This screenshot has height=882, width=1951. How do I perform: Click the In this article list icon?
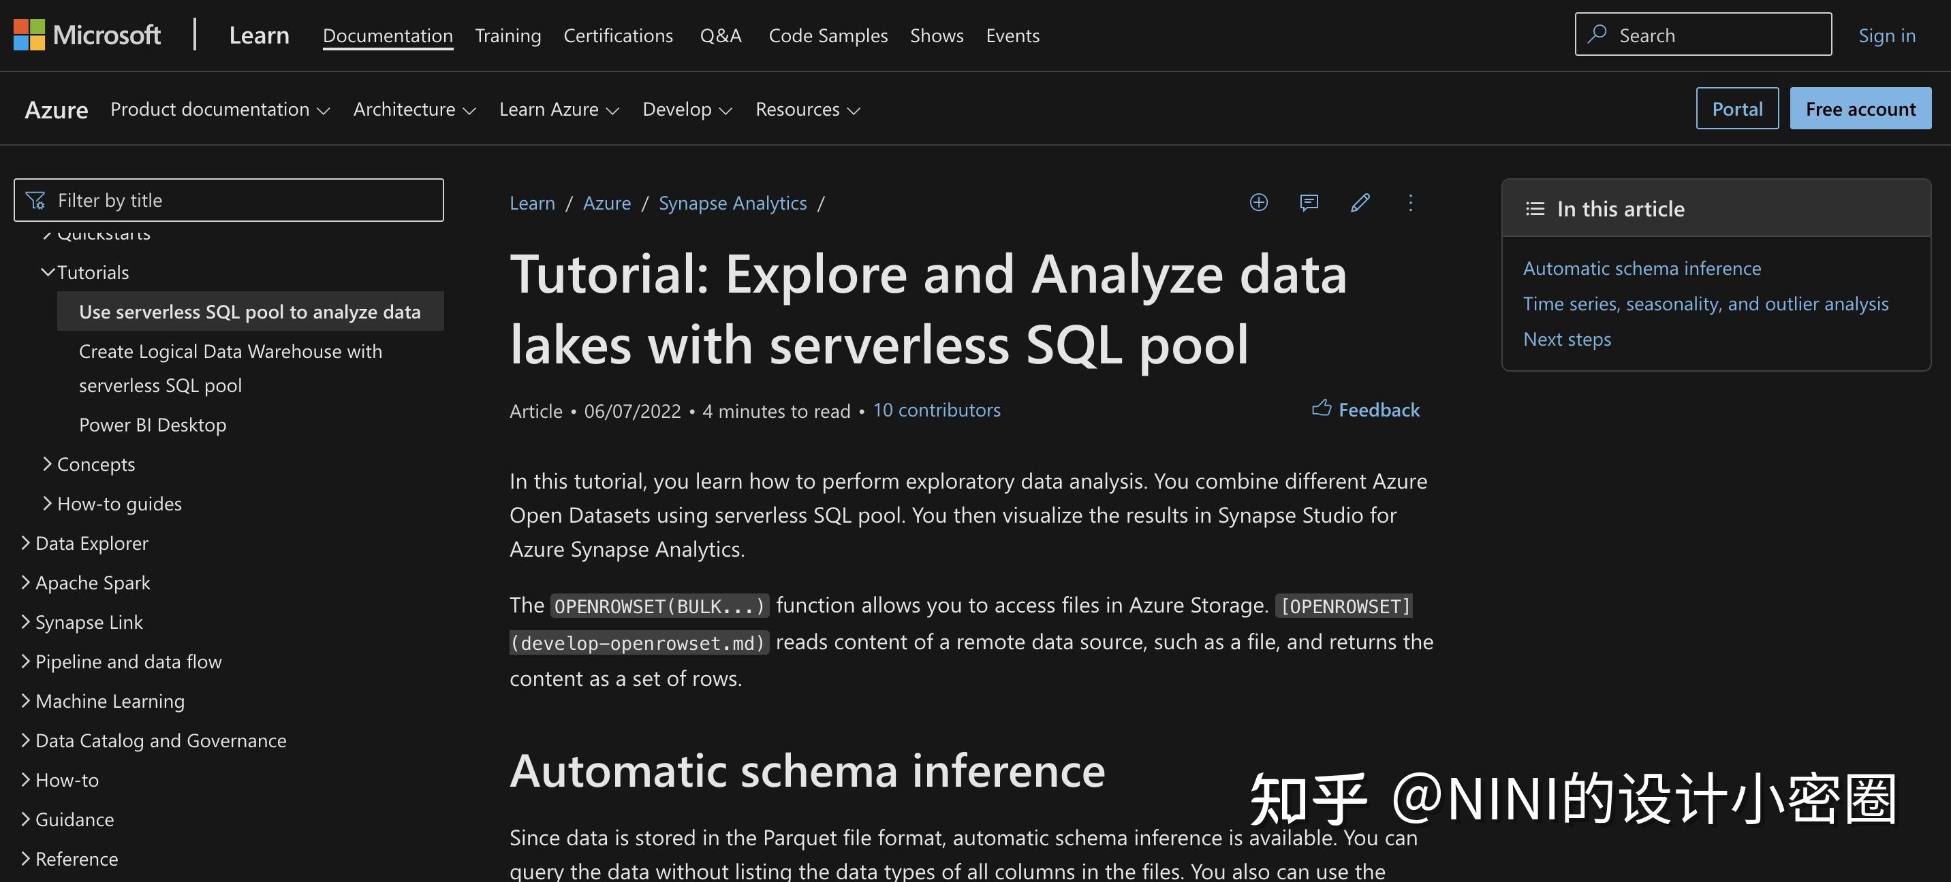pos(1535,209)
